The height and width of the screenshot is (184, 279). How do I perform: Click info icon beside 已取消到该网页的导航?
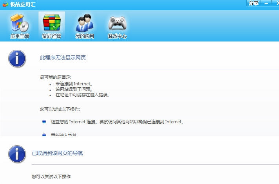tap(17, 154)
